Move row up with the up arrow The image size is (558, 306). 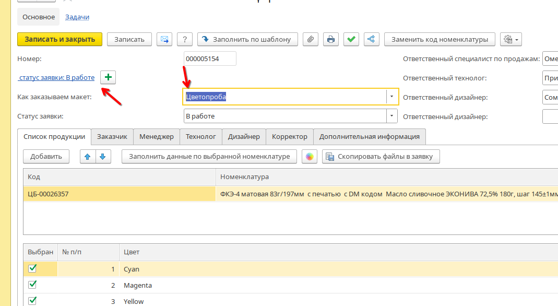(x=88, y=156)
